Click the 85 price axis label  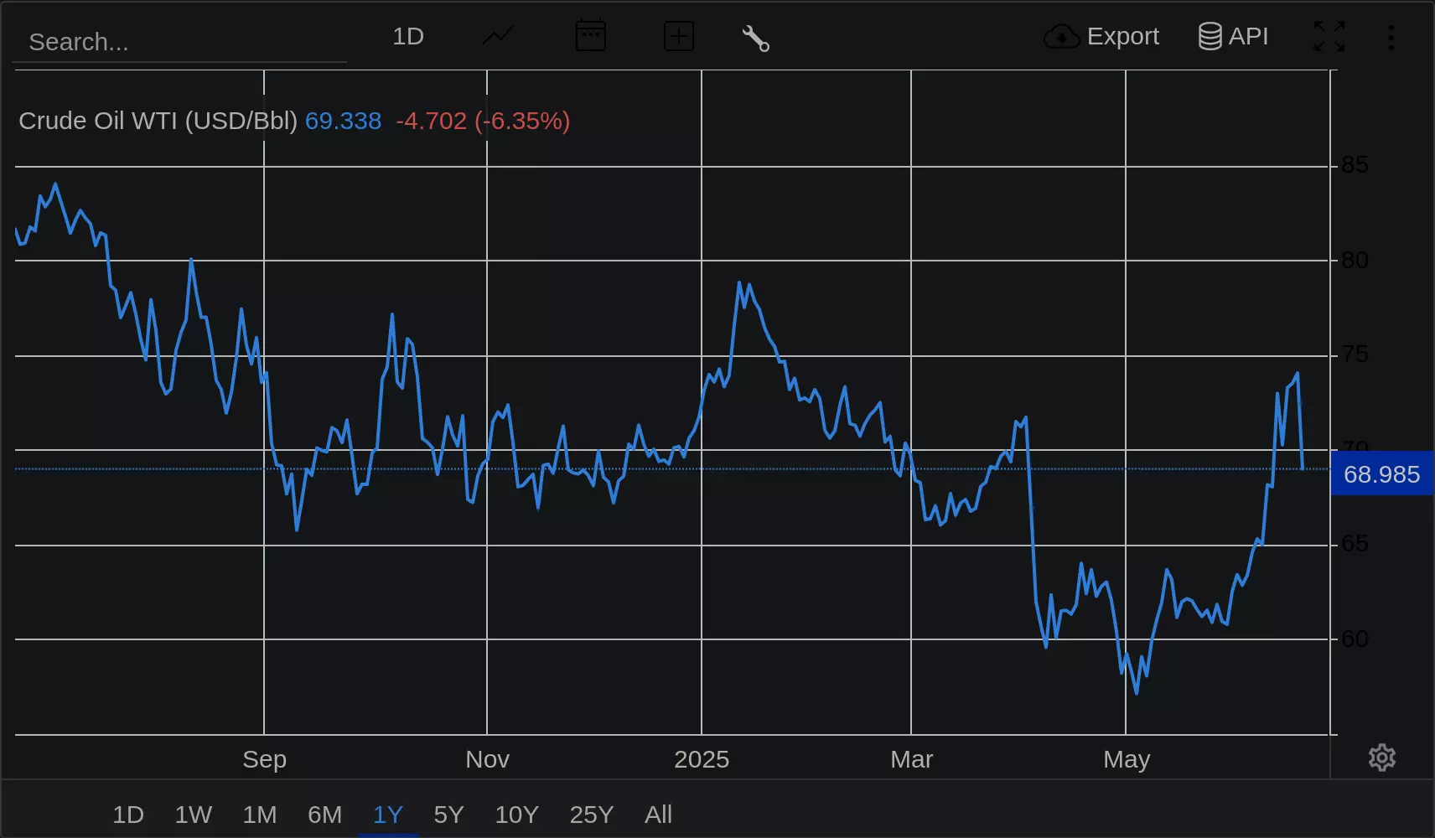click(1355, 165)
